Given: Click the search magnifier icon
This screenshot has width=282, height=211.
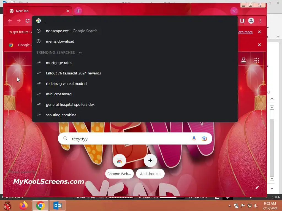Looking at the screenshot, I should 66,138.
